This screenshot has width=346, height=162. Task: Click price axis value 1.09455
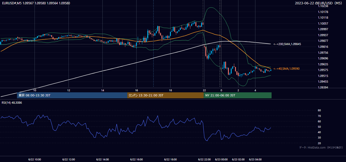(x=323, y=82)
